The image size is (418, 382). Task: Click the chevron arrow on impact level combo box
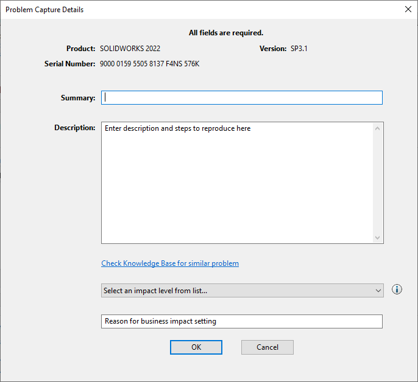378,291
